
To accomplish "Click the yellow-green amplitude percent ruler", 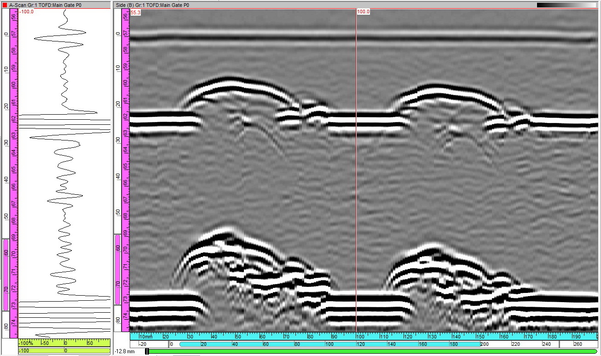I will 64,343.
